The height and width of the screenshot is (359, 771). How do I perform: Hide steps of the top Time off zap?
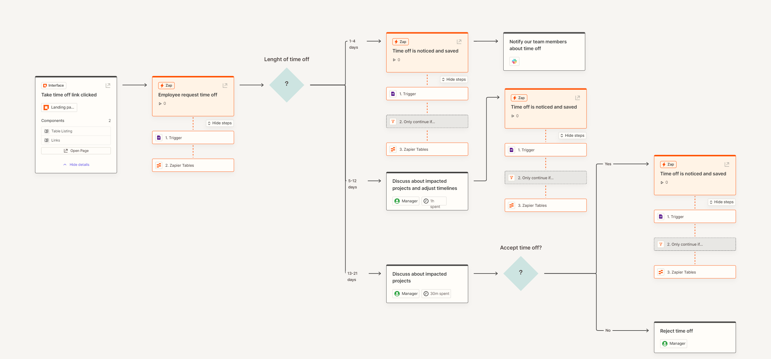[x=454, y=80]
